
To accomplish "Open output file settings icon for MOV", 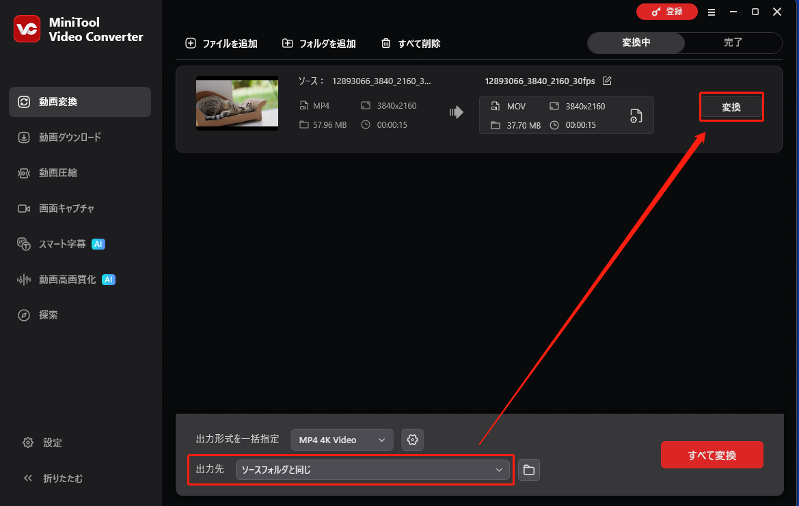I will pos(636,116).
